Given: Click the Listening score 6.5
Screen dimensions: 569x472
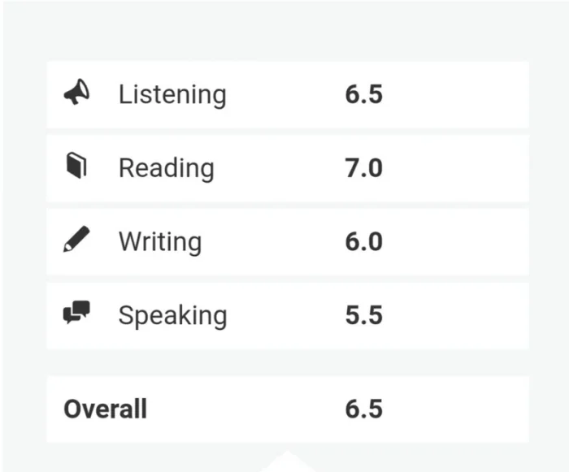Looking at the screenshot, I should [364, 94].
